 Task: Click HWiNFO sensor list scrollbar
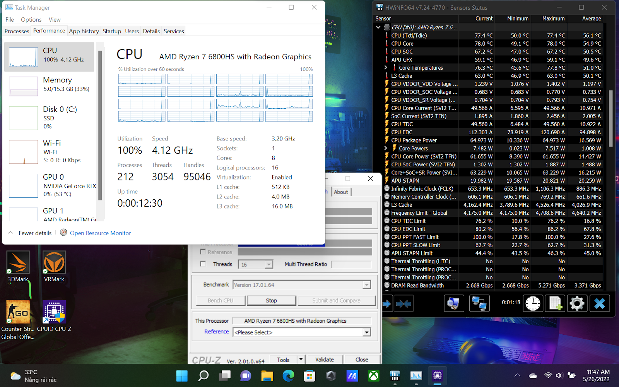pos(610,118)
